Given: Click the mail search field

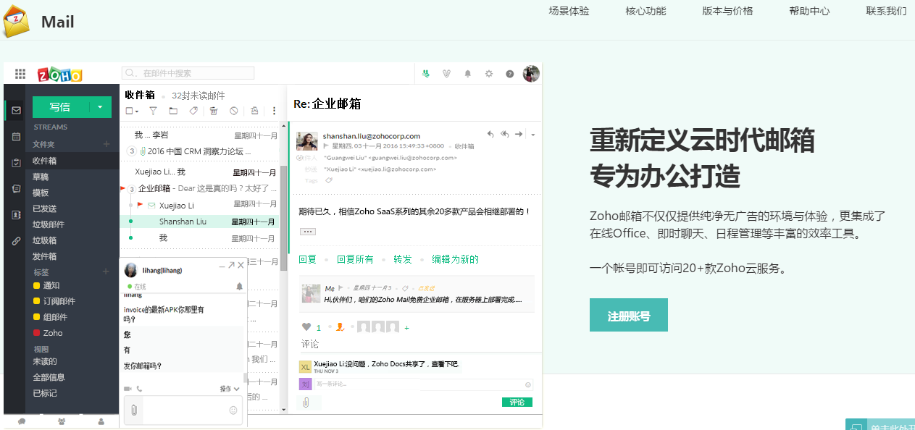Looking at the screenshot, I should tap(188, 73).
